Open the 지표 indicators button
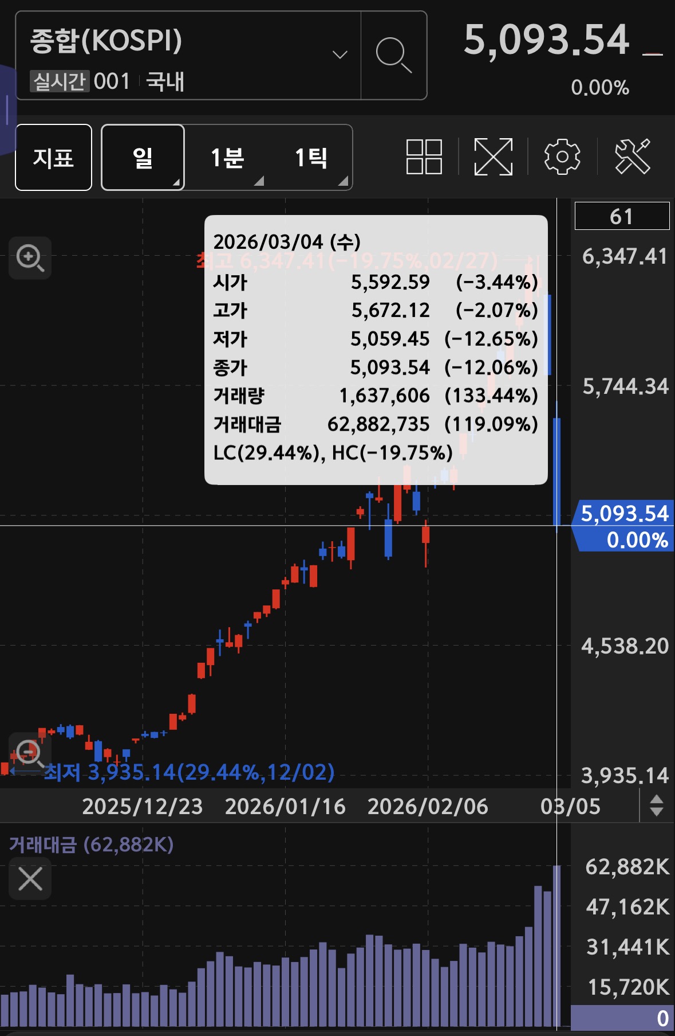The width and height of the screenshot is (675, 1036). (53, 157)
